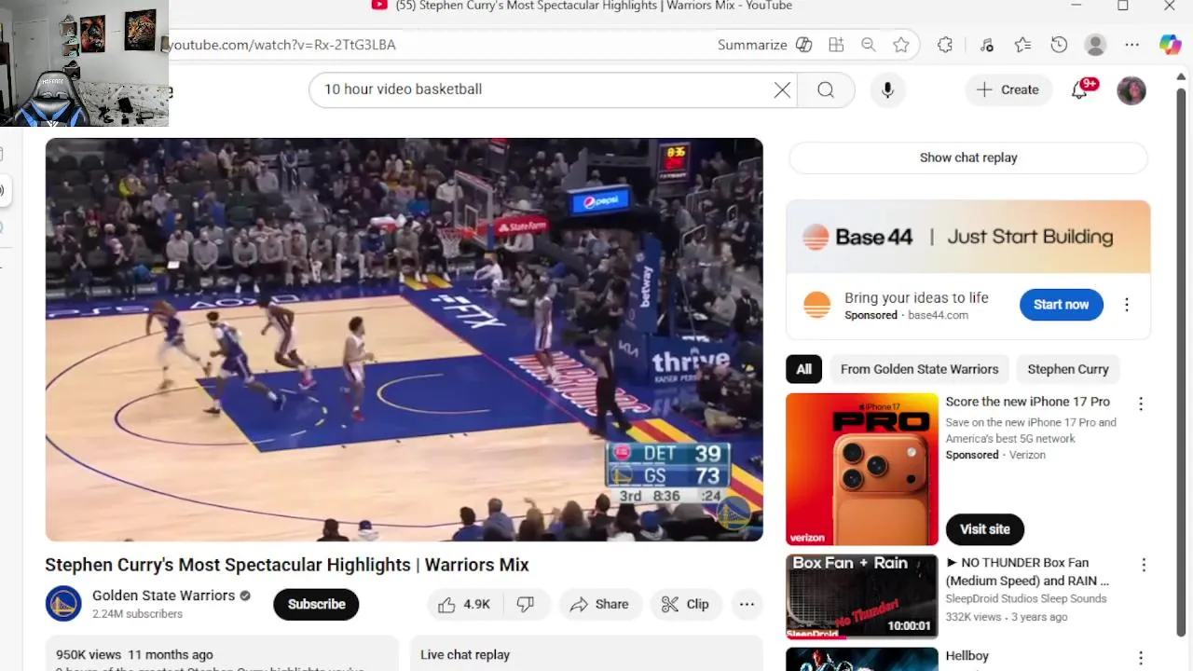Open options for Hellboy video
Screen dimensions: 1193x671
pyautogui.click(x=1141, y=658)
